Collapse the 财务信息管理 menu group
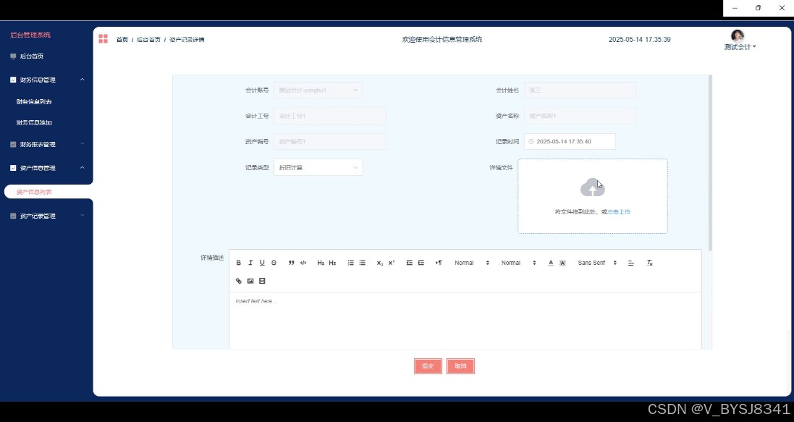This screenshot has height=422, width=794. 46,80
